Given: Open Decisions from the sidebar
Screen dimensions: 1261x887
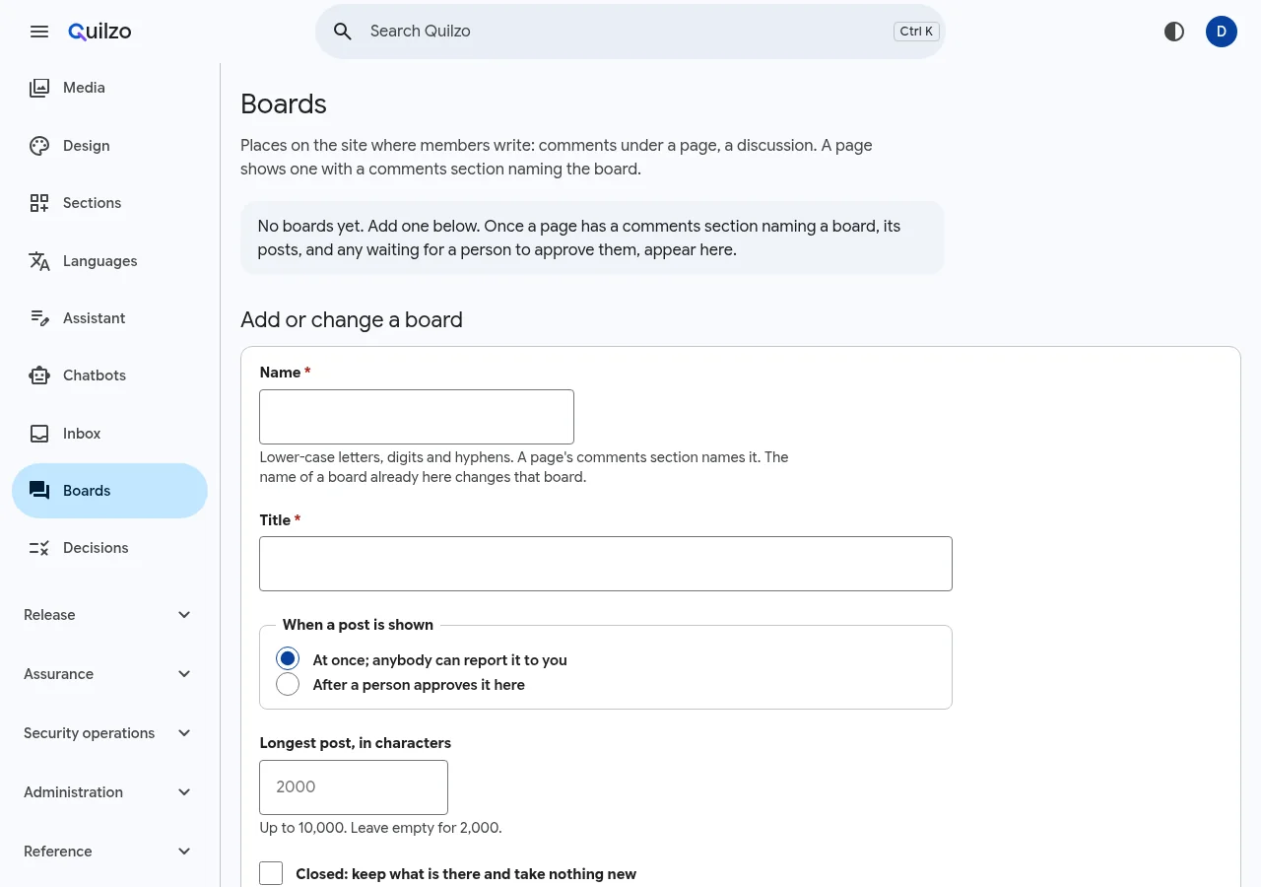Looking at the screenshot, I should click(109, 548).
